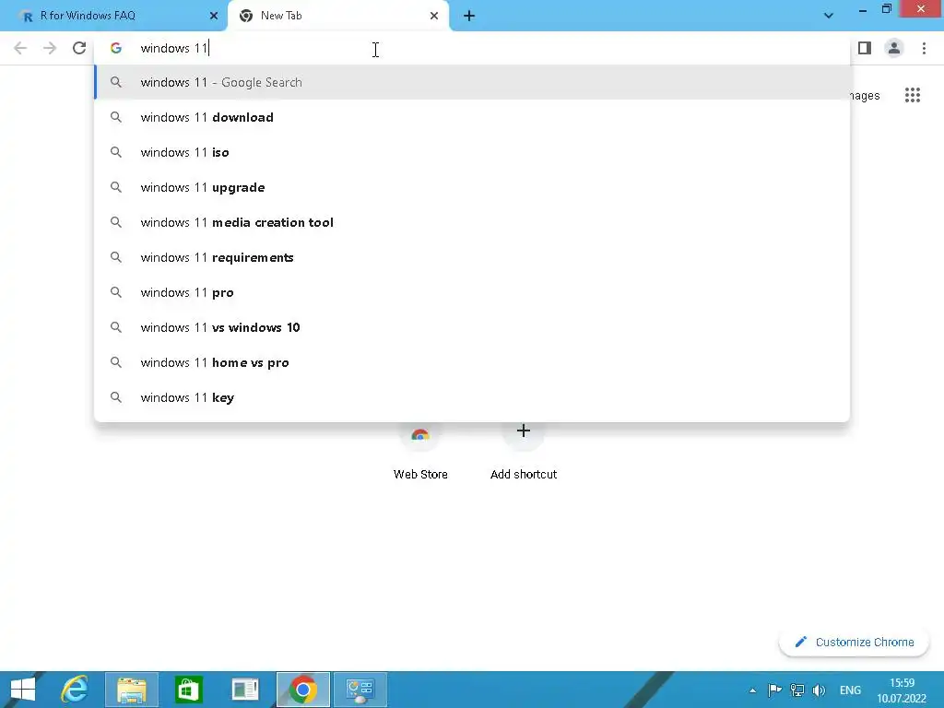The image size is (944, 708).
Task: Choose the windows 11 pro suggestion
Action: pyautogui.click(x=472, y=292)
